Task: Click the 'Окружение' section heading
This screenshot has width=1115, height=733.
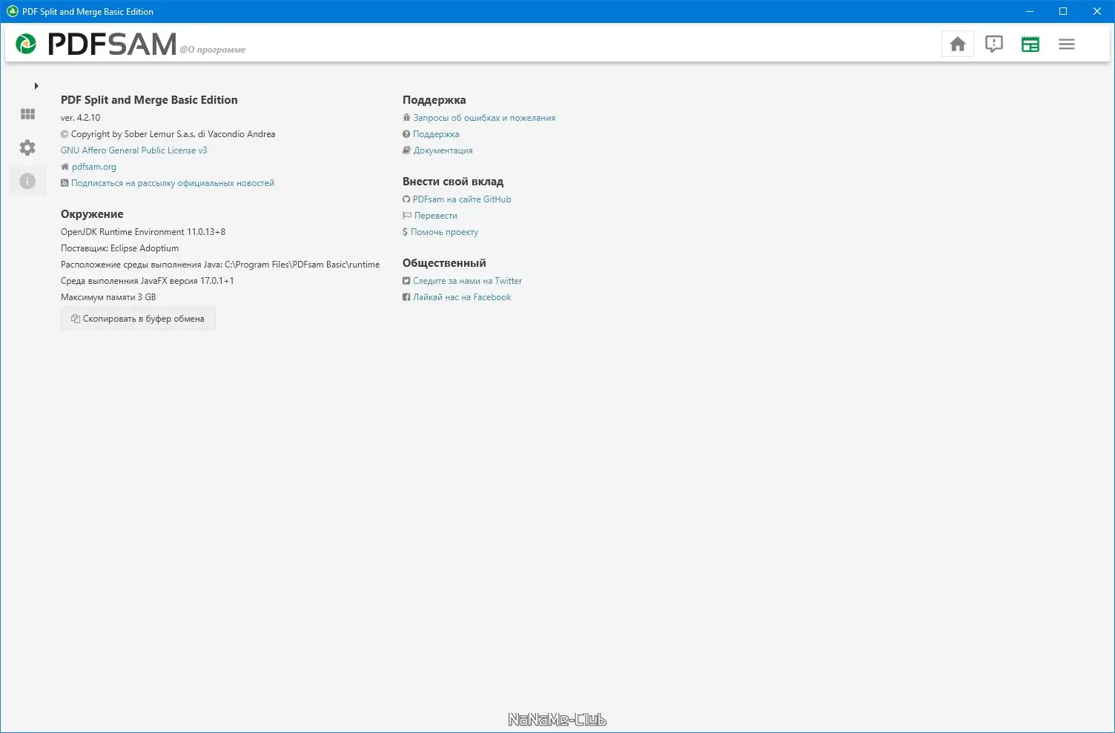Action: tap(92, 214)
